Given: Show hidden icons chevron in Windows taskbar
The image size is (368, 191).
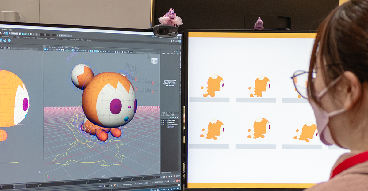Looking at the screenshot, I should pos(162,190).
